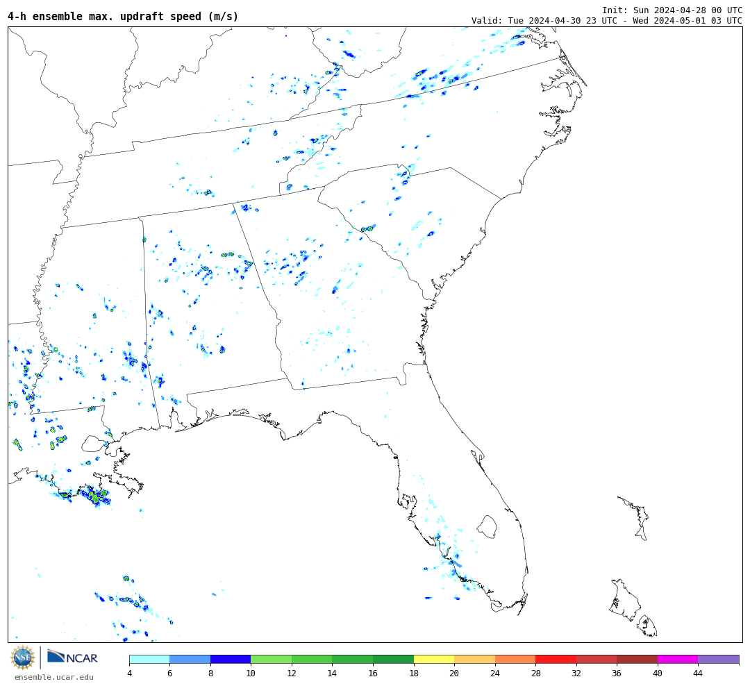Click the storm cluster in southeast Louisiana

tap(94, 495)
